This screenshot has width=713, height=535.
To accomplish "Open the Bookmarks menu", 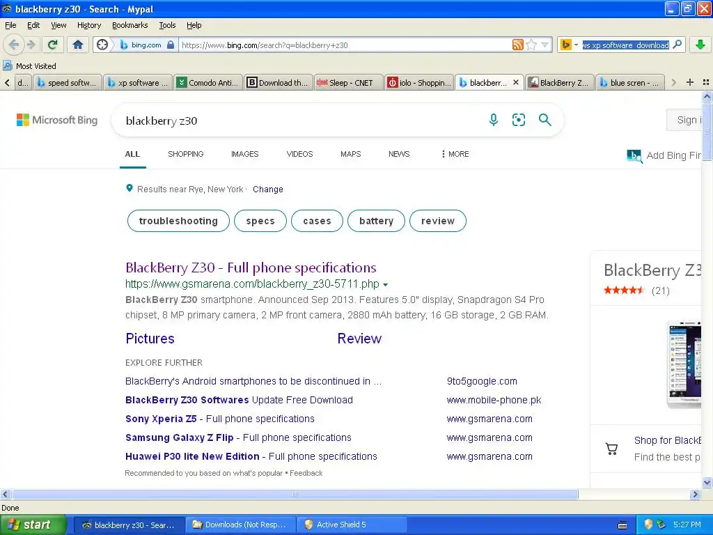I will pos(130,25).
